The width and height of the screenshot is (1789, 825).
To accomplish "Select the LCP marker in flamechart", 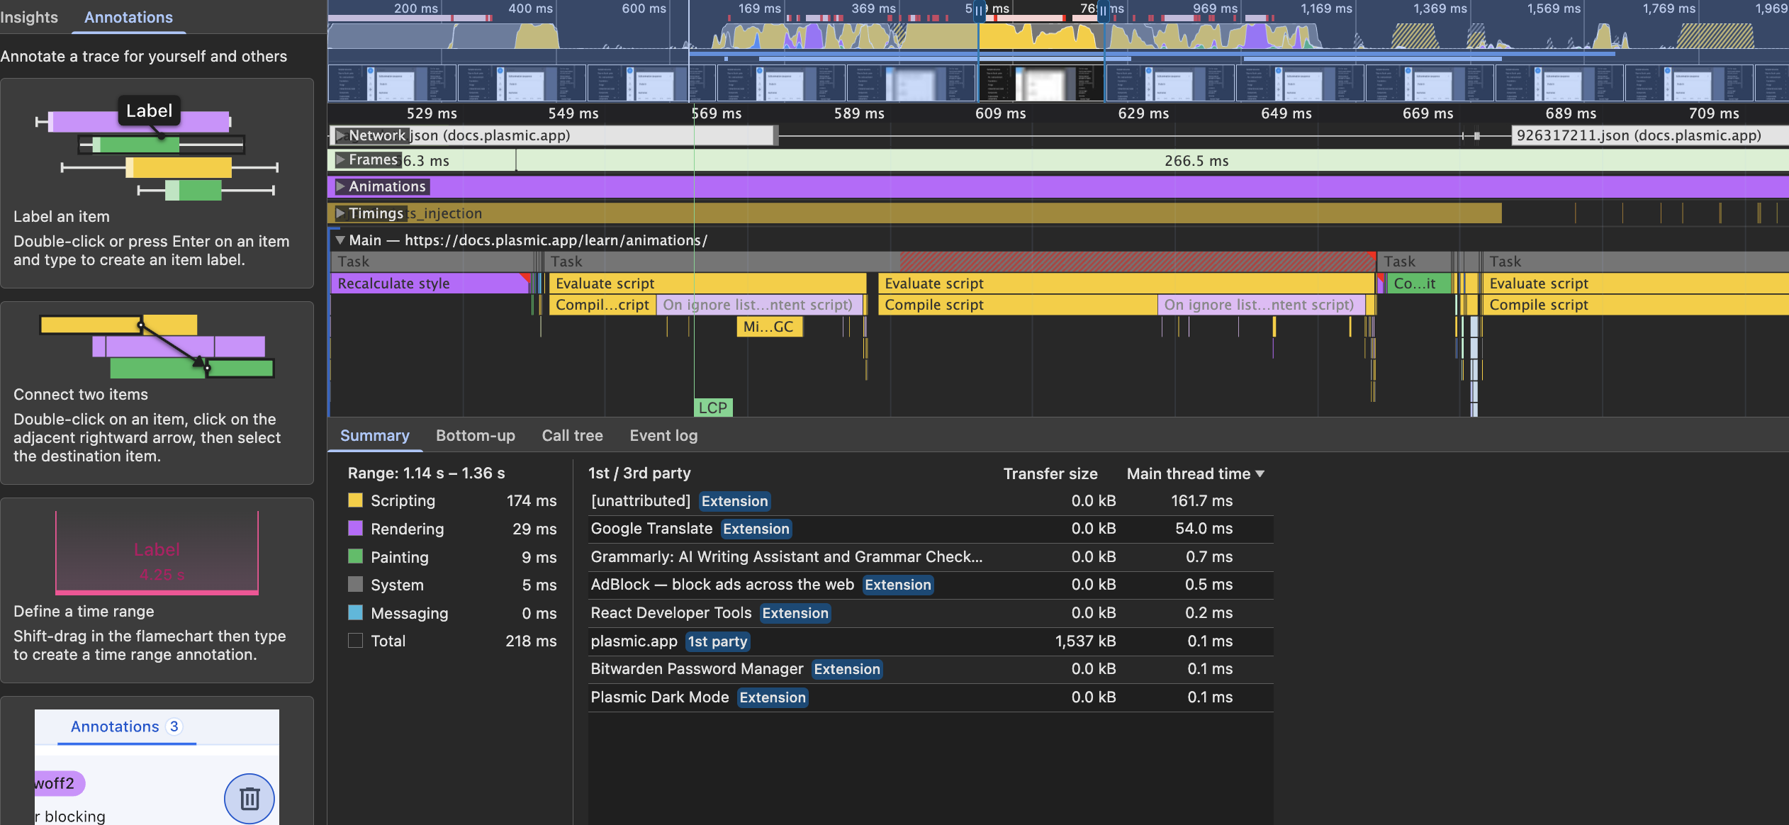I will (x=712, y=408).
